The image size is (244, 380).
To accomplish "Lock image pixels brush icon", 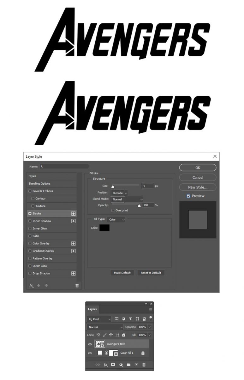I will click(x=104, y=335).
